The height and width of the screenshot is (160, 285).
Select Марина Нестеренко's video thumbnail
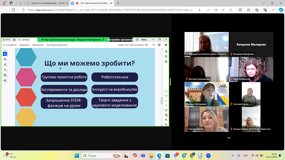coord(207,94)
